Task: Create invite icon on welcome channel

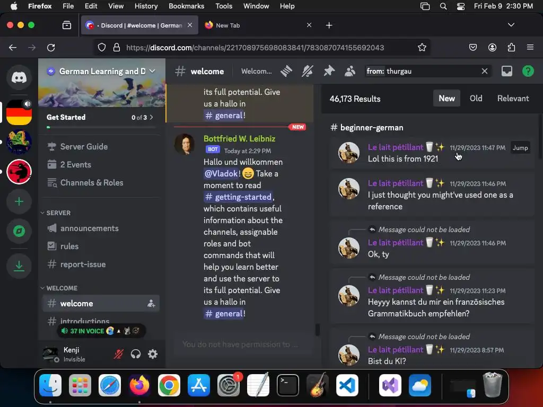Action: click(151, 304)
